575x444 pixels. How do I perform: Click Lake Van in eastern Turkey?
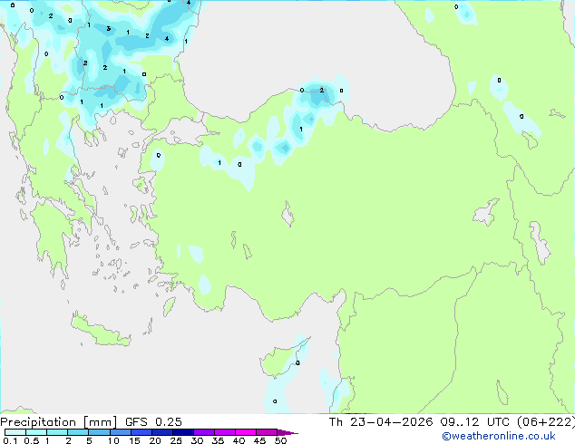[x=486, y=213]
